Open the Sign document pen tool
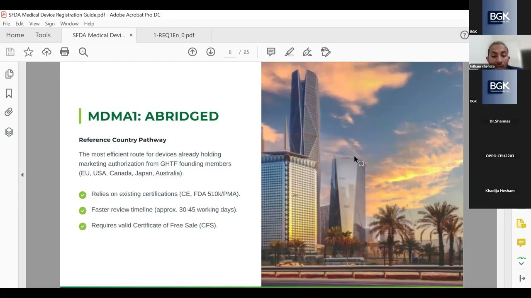 coord(307,52)
